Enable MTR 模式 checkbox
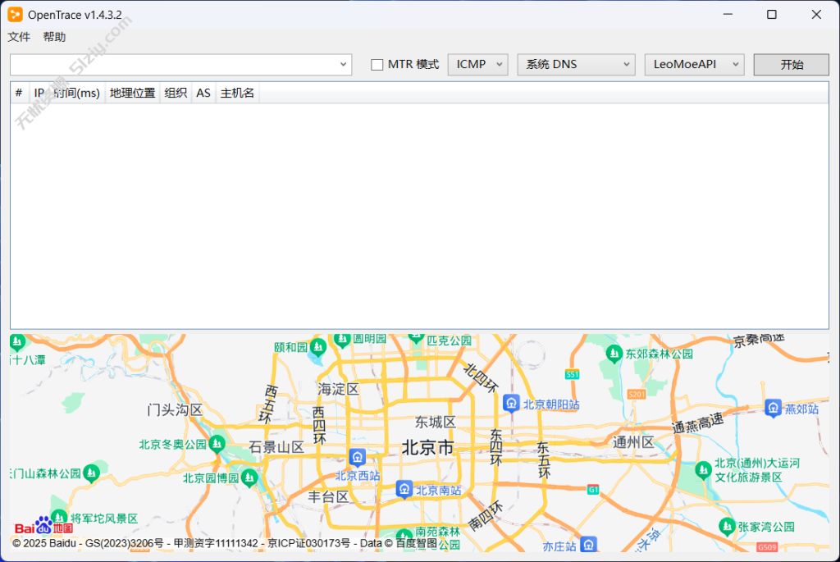Viewport: 840px width, 562px height. (x=377, y=64)
